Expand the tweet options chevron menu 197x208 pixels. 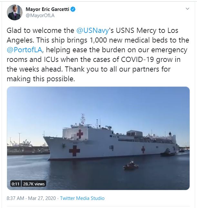coord(187,9)
